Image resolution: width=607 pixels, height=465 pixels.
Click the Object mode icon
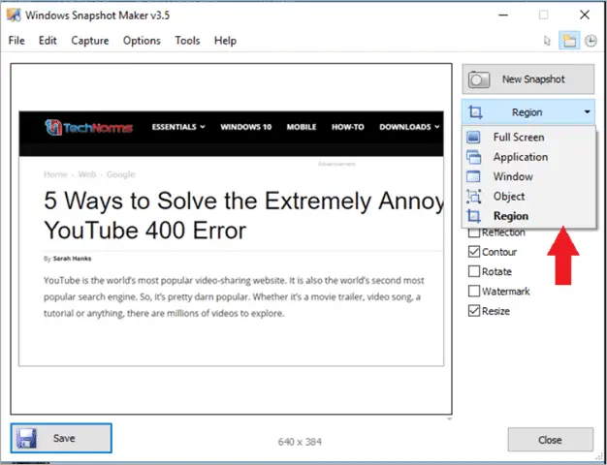473,197
